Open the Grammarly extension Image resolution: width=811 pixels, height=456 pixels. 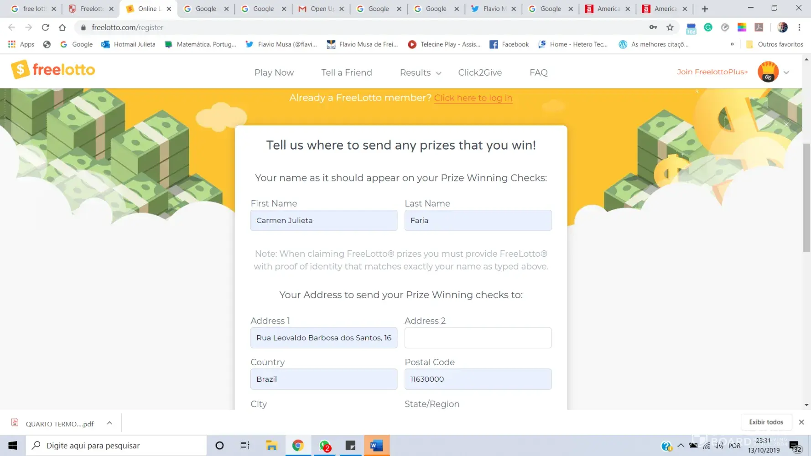point(708,27)
